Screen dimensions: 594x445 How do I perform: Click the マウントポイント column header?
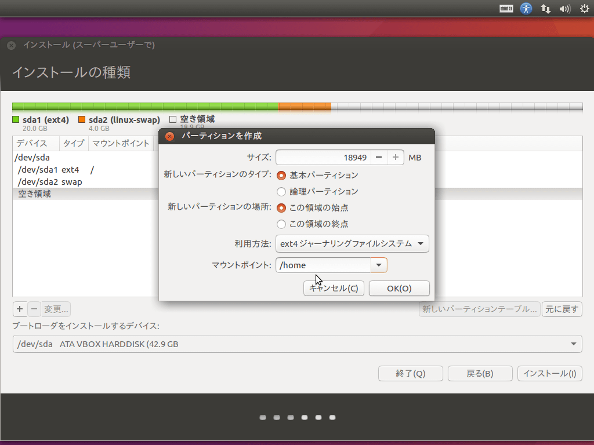point(121,143)
